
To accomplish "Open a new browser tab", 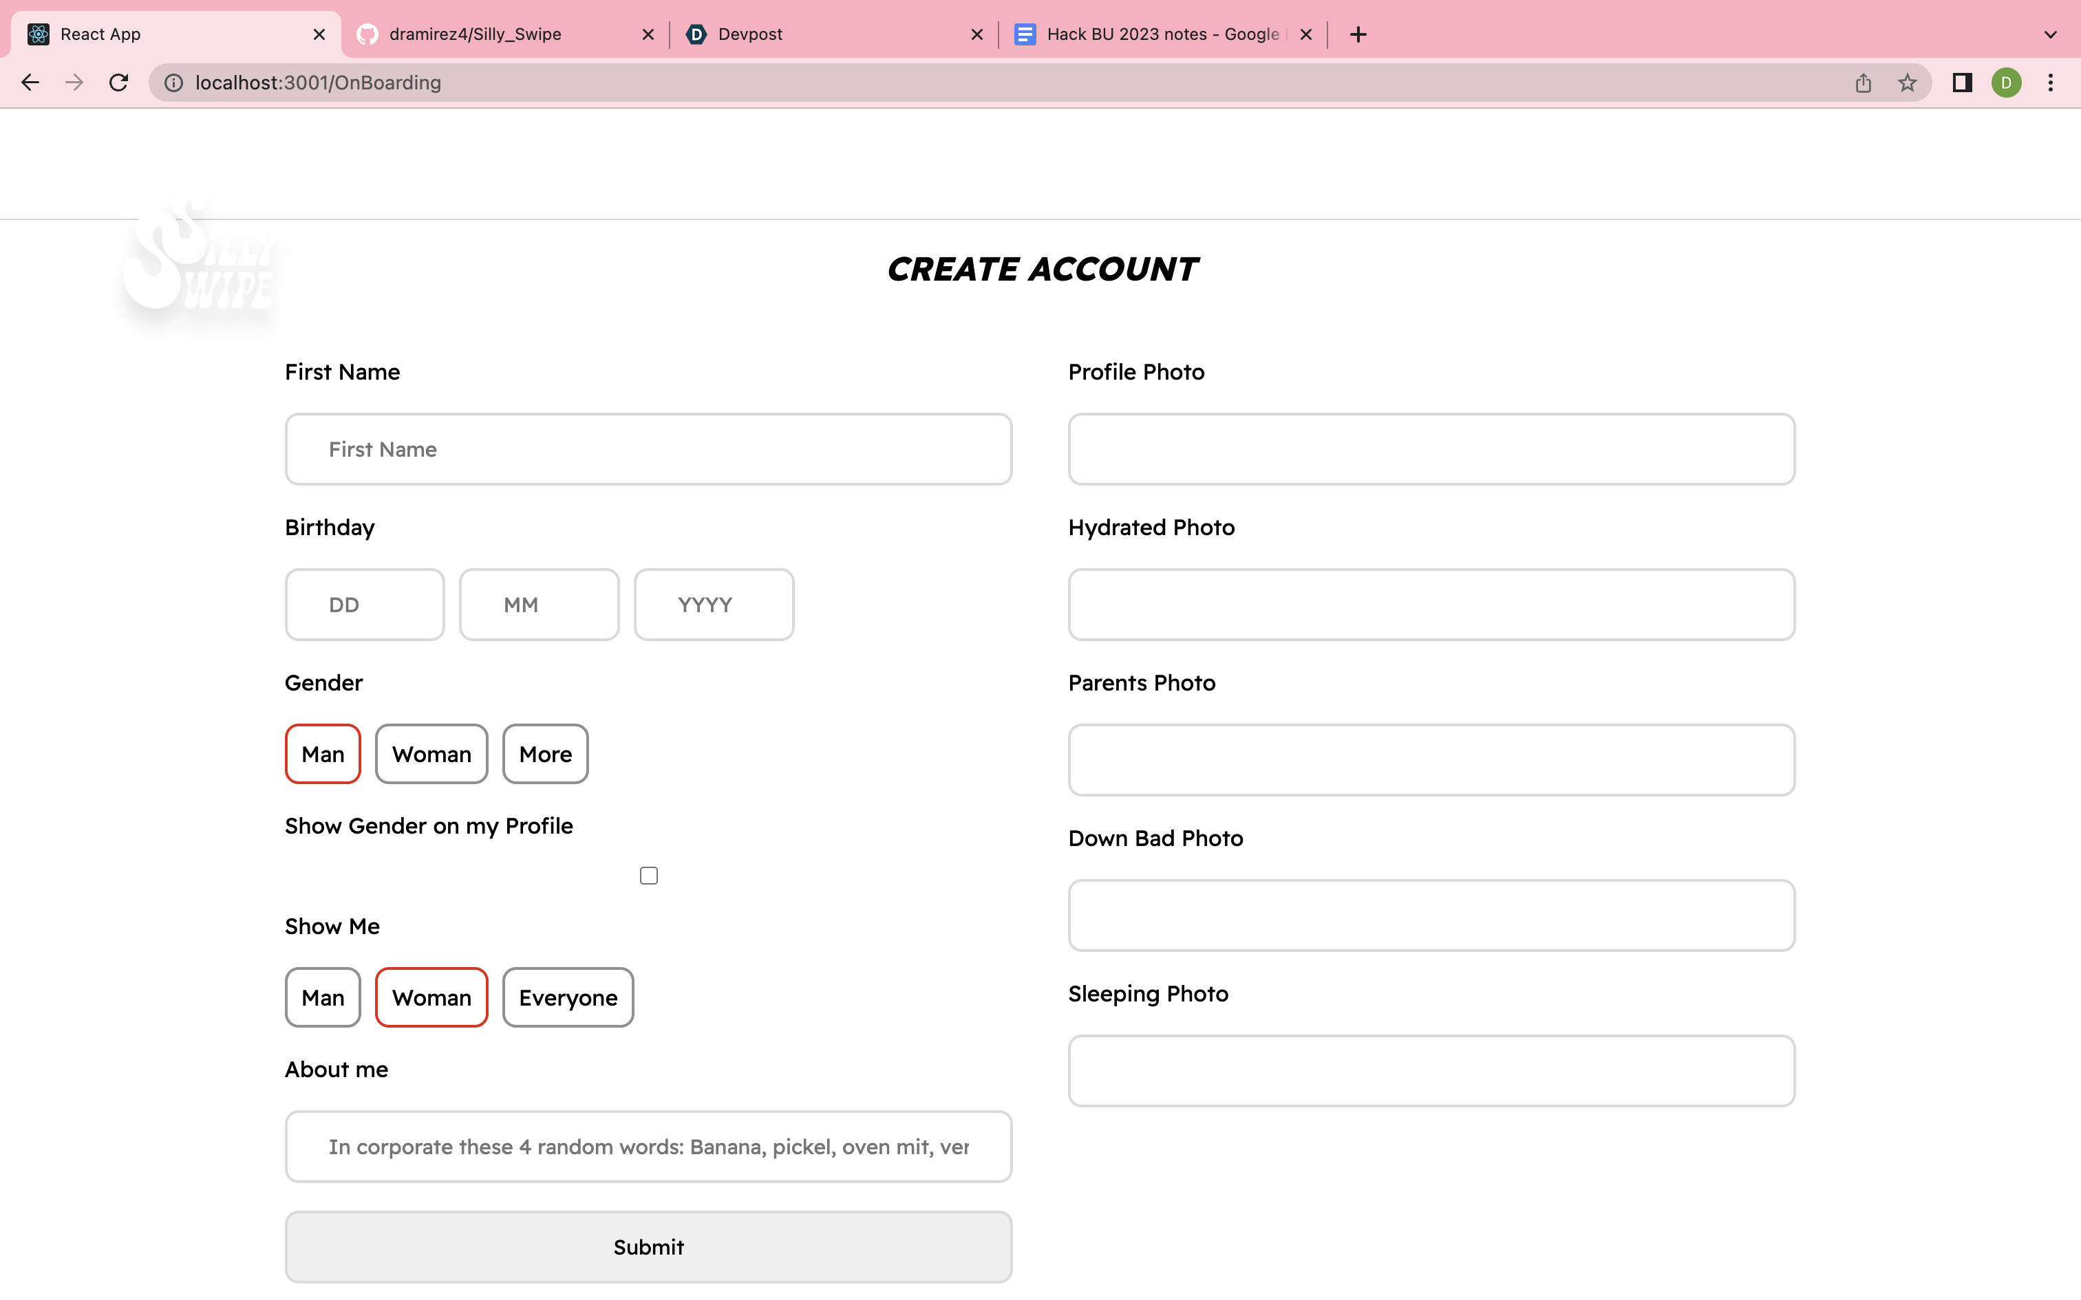I will tap(1358, 34).
